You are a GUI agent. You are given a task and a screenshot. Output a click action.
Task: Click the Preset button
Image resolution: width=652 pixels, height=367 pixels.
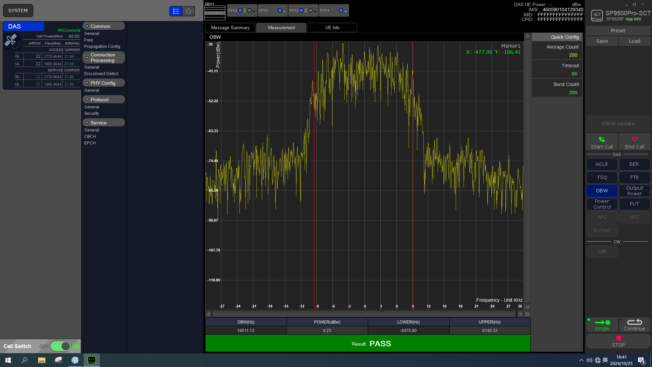click(618, 31)
